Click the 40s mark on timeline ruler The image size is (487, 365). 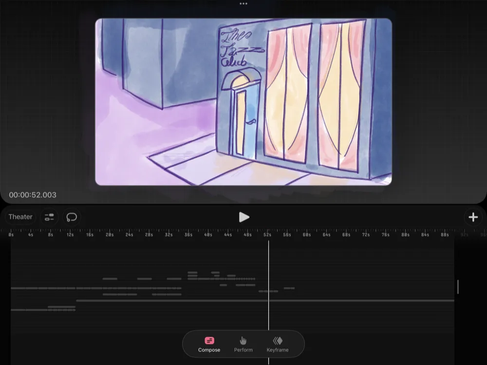(x=208, y=234)
